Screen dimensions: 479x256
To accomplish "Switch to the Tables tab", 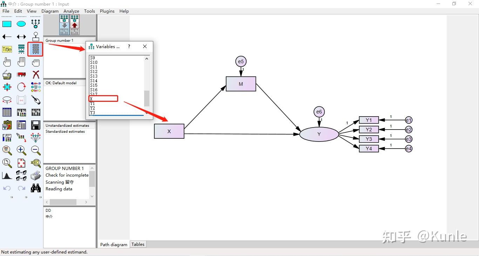I will coord(138,244).
